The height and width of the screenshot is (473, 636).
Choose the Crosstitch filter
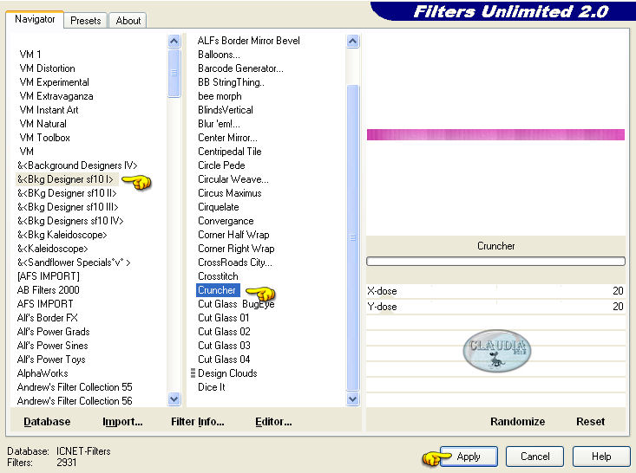pyautogui.click(x=218, y=276)
